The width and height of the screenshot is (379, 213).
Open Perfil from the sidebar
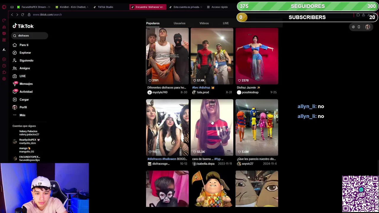20,107
